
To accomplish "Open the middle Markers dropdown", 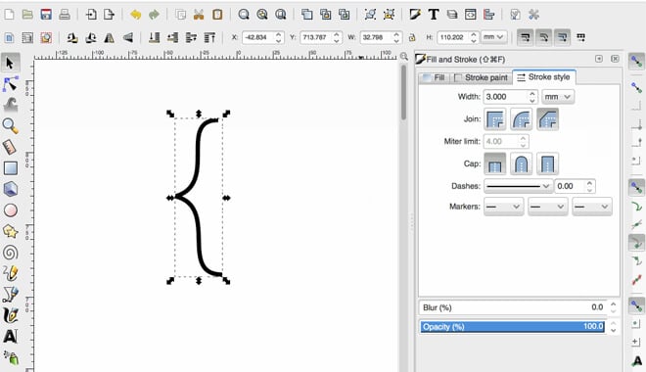I will pos(547,207).
